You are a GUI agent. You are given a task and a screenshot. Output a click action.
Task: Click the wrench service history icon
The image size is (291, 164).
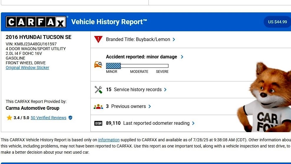point(98,90)
